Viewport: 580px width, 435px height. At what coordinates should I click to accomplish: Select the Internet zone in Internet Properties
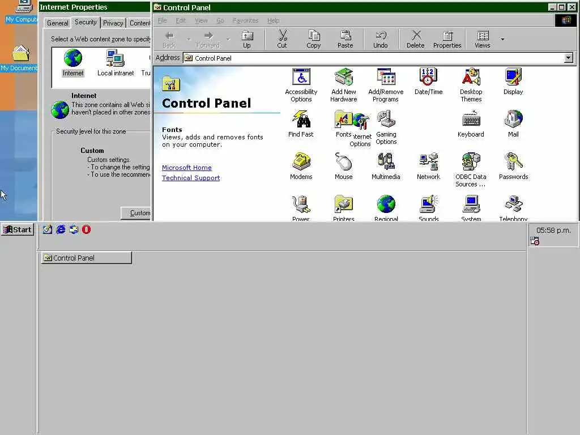tap(73, 63)
